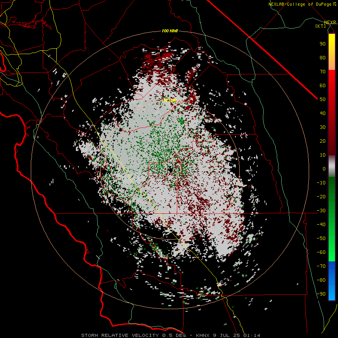338x338 pixels.
Task: Click the 20 value on velocity scale
Action: click(323, 141)
